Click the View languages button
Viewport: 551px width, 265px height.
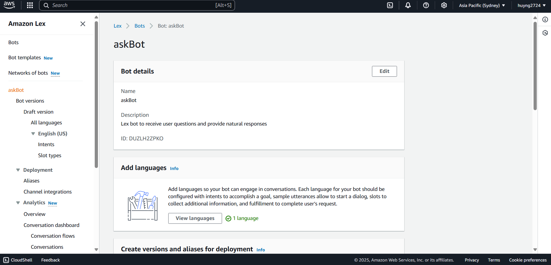[x=195, y=218]
